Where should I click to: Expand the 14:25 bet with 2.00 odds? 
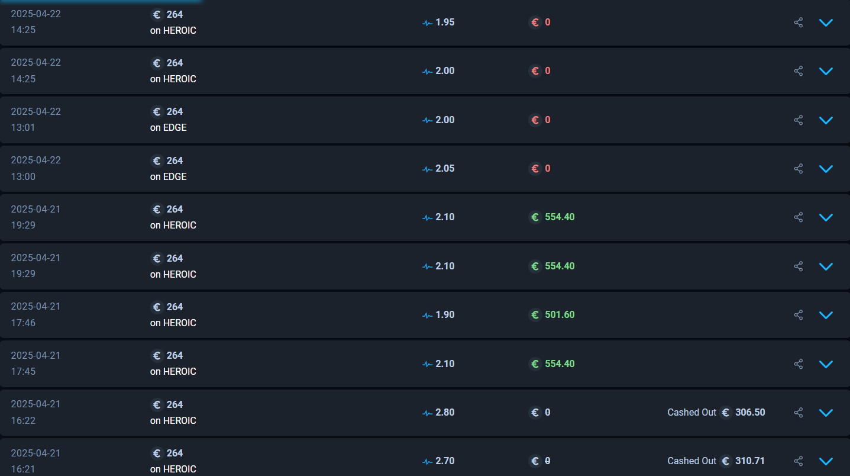826,71
